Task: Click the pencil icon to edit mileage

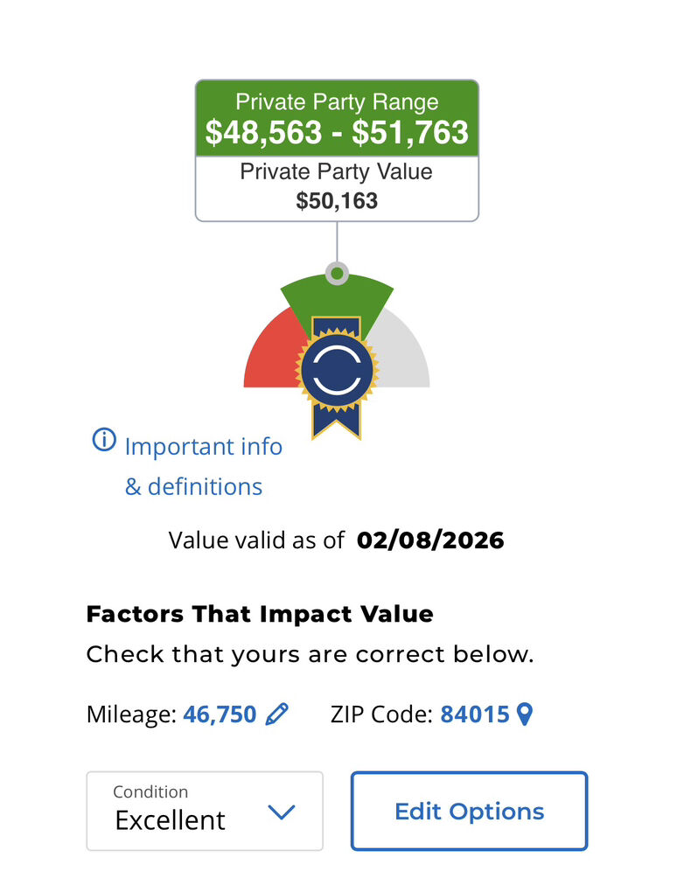Action: tap(276, 714)
